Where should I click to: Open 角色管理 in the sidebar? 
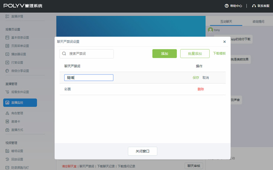coord(16,113)
